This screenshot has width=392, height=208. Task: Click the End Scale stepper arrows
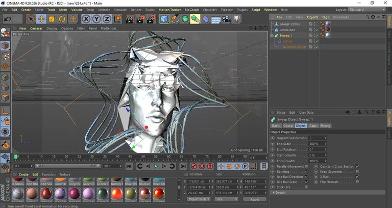(326, 144)
